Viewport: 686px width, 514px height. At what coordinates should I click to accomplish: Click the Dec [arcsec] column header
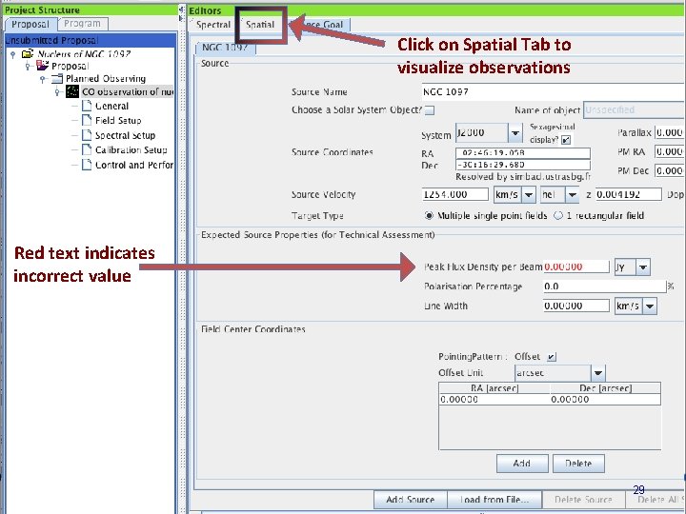pos(605,388)
